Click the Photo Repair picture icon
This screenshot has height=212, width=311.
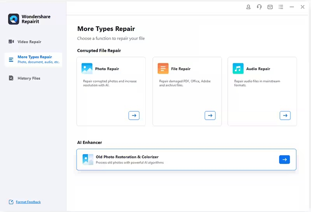coord(87,69)
